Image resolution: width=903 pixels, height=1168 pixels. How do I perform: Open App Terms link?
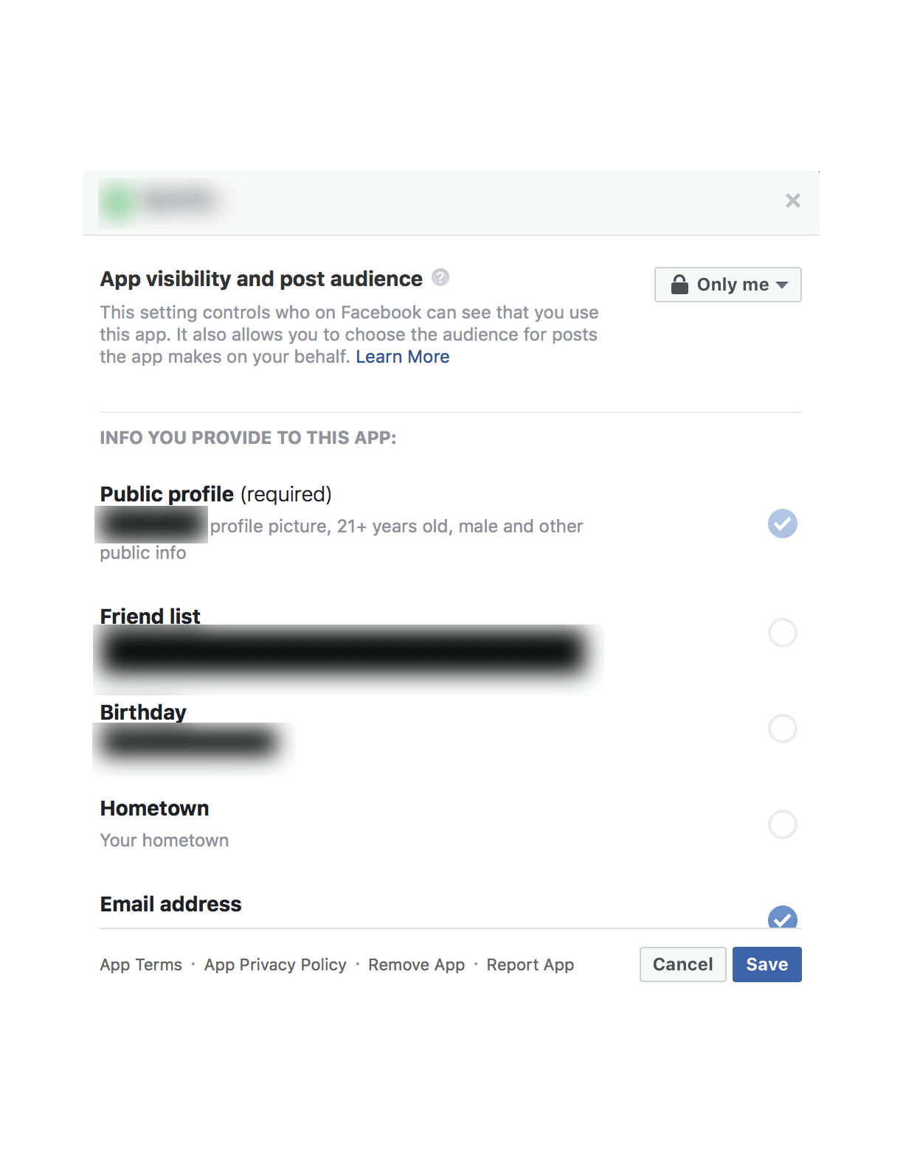(x=141, y=964)
